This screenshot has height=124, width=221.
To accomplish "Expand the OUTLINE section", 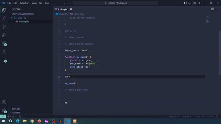I will [16, 109].
